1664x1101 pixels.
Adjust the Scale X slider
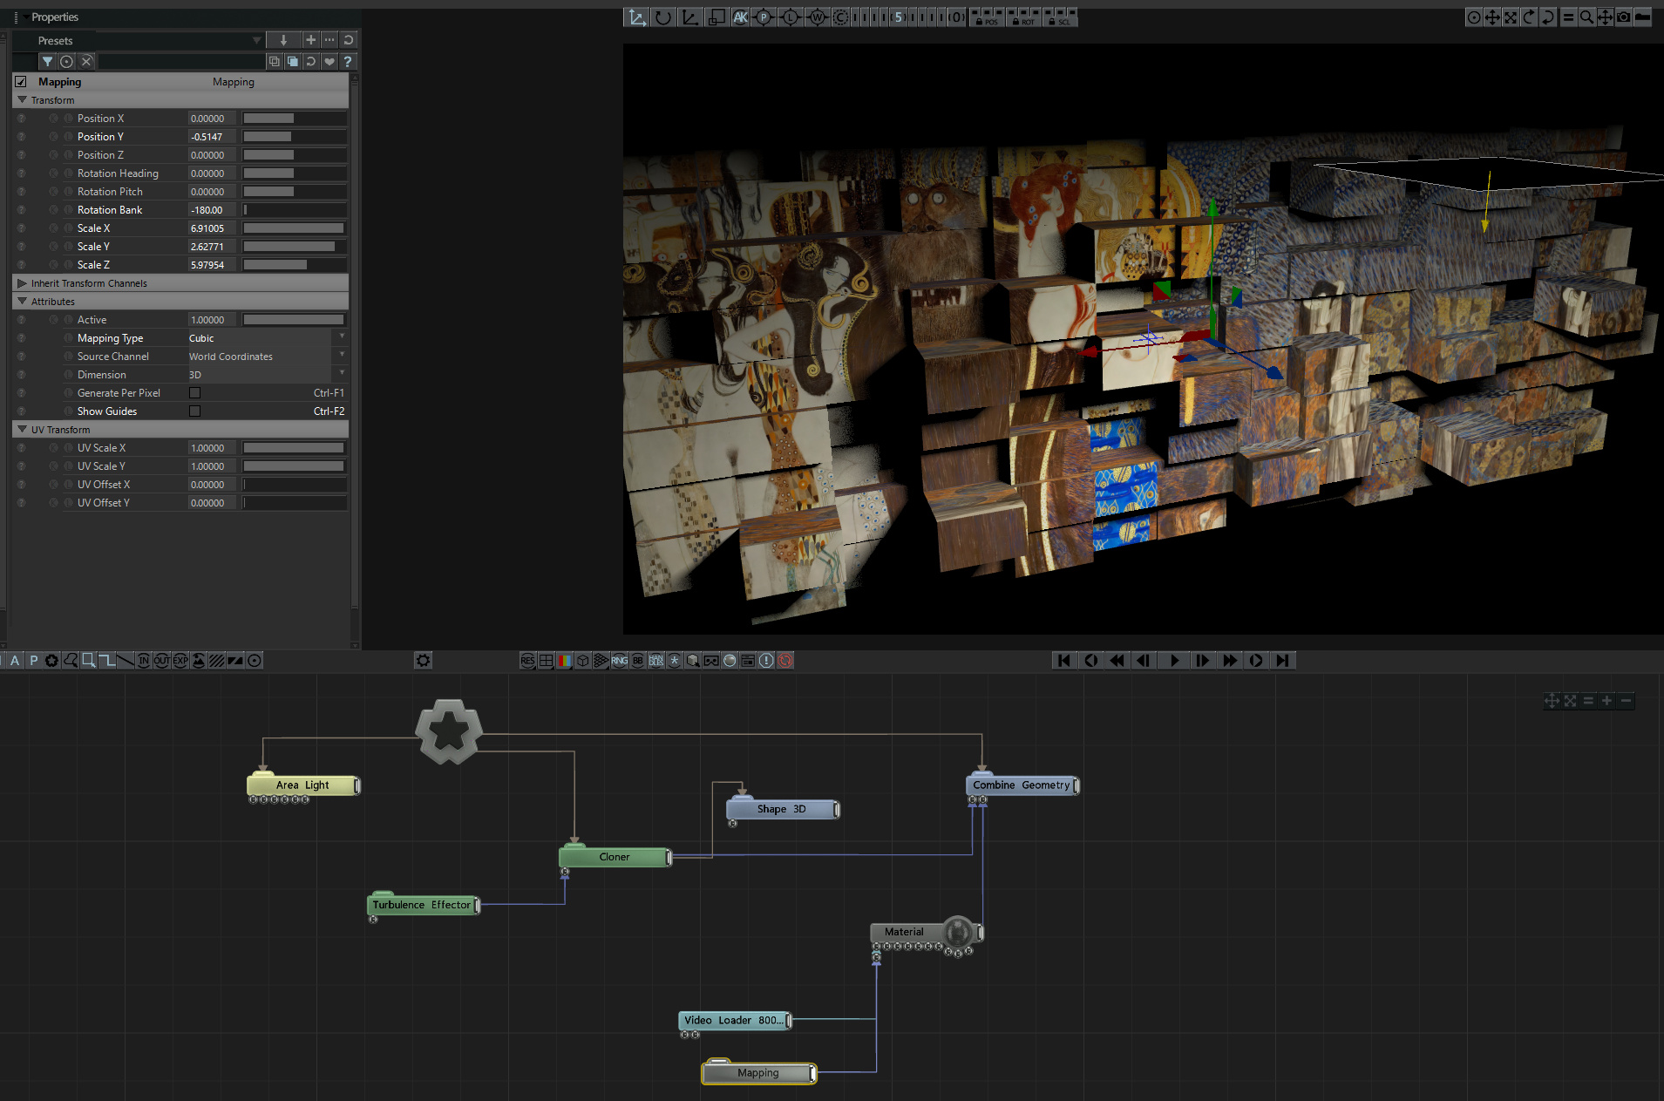pyautogui.click(x=294, y=228)
